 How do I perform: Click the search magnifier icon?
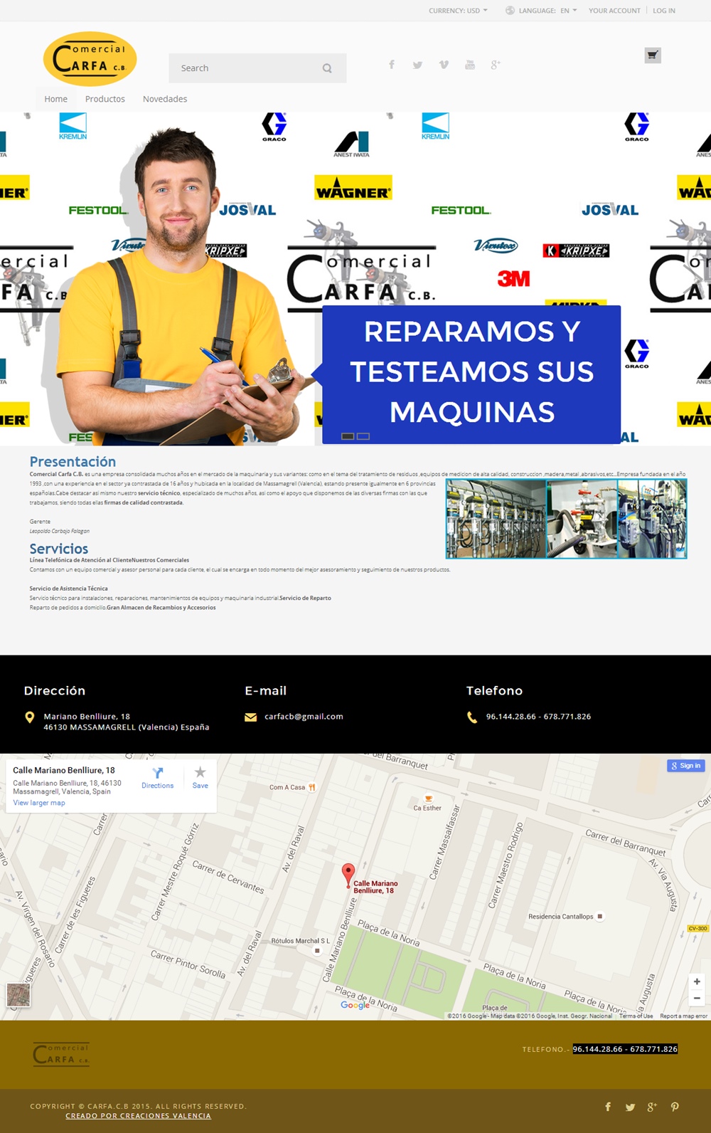[x=327, y=68]
